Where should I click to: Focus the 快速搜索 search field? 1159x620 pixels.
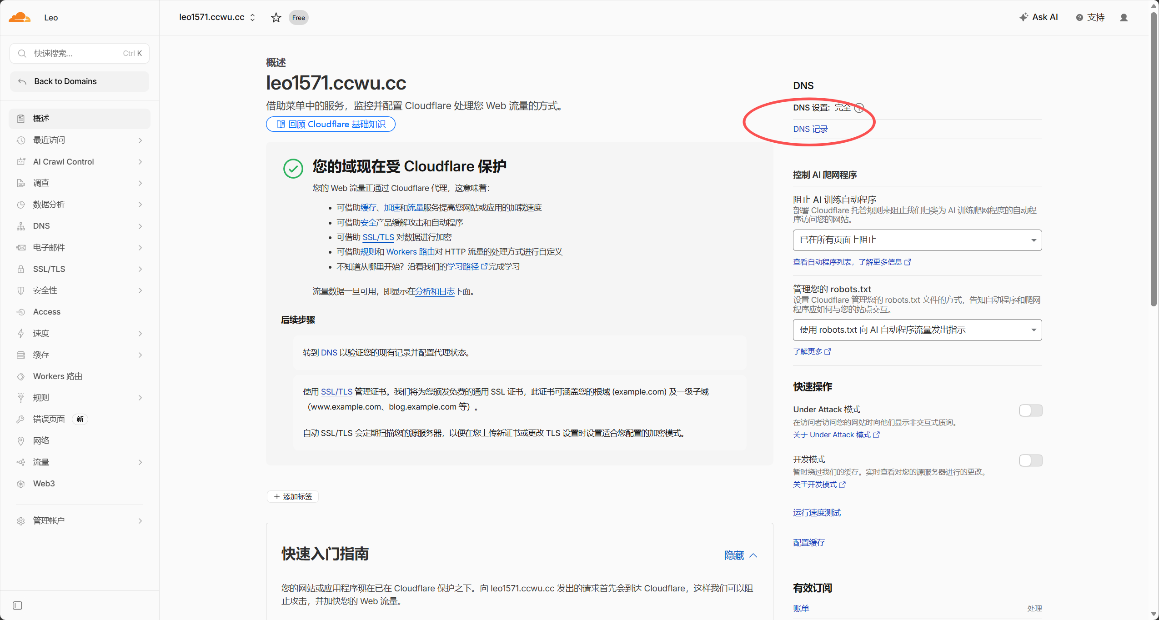point(80,54)
